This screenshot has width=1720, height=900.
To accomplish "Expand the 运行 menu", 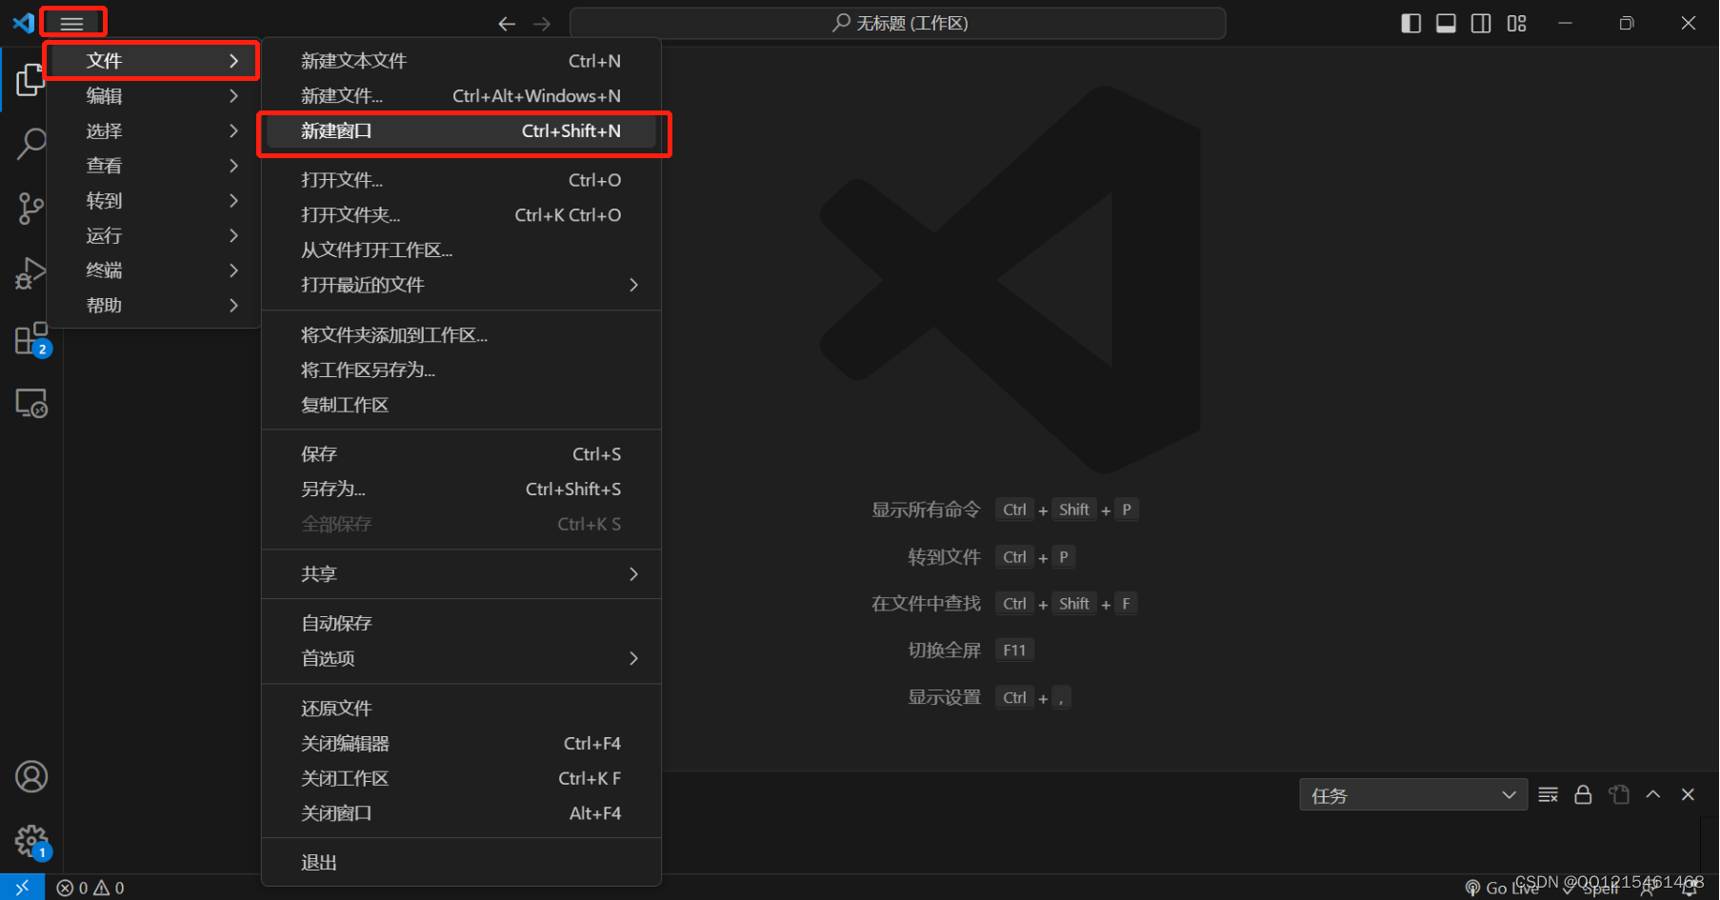I will [152, 235].
